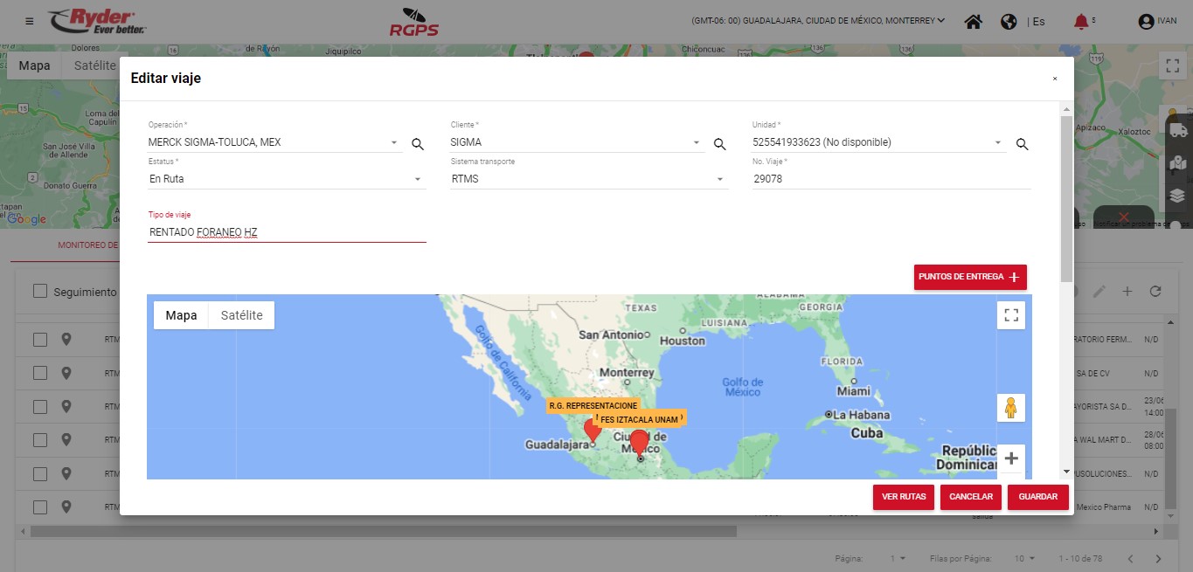Open the hamburger menu in header
This screenshot has height=572, width=1193.
click(30, 21)
